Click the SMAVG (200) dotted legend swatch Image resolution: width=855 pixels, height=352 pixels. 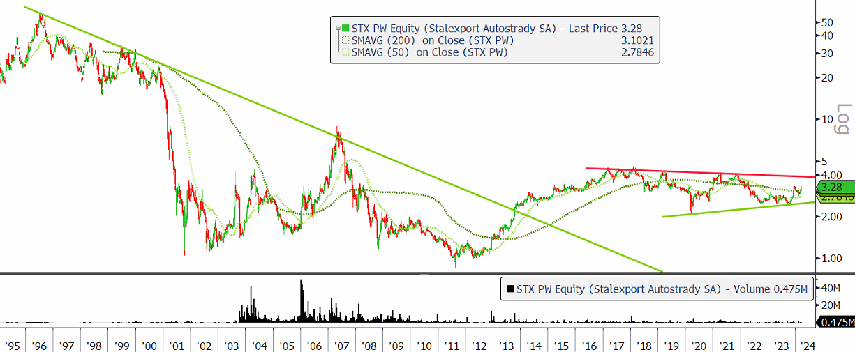pyautogui.click(x=345, y=40)
